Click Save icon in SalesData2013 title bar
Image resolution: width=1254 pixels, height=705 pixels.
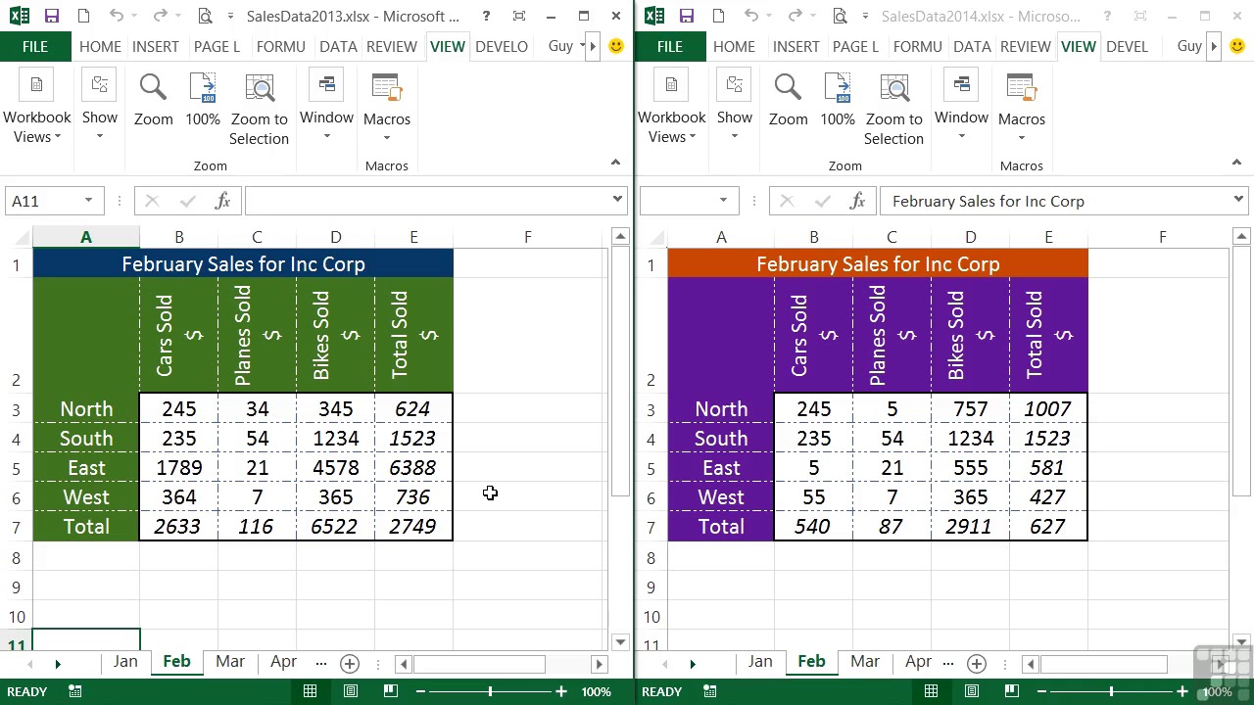52,16
